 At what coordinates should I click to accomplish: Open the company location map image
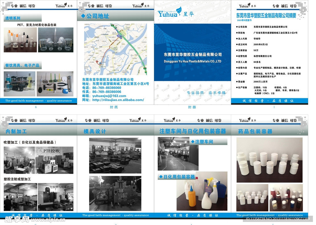pos(115,49)
